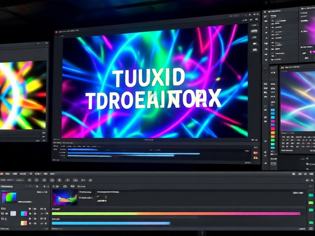
Task: Pick the red swatch in the vertical color strip
Action: pyautogui.click(x=273, y=128)
